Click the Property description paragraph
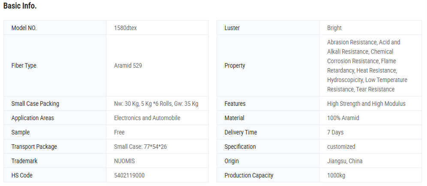 point(367,66)
